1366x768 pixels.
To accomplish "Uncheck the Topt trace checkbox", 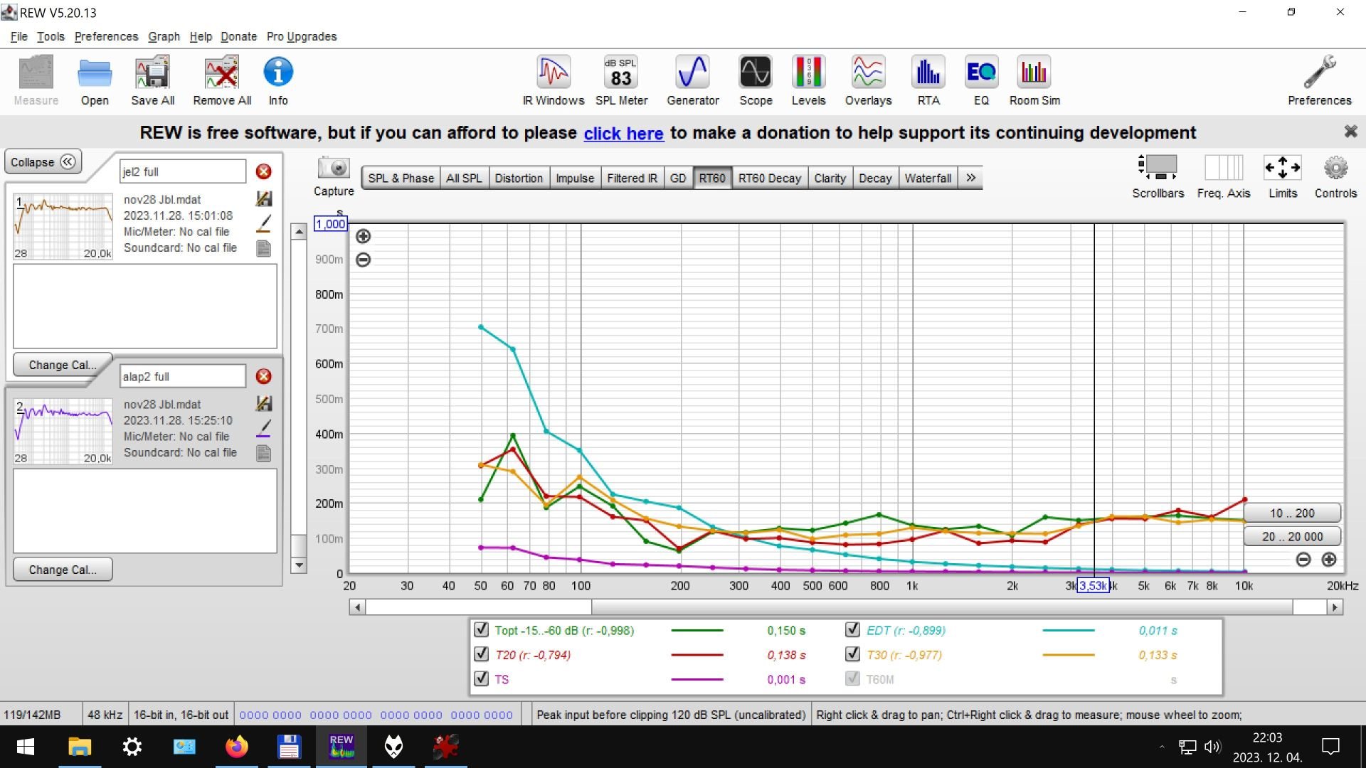I will (482, 630).
